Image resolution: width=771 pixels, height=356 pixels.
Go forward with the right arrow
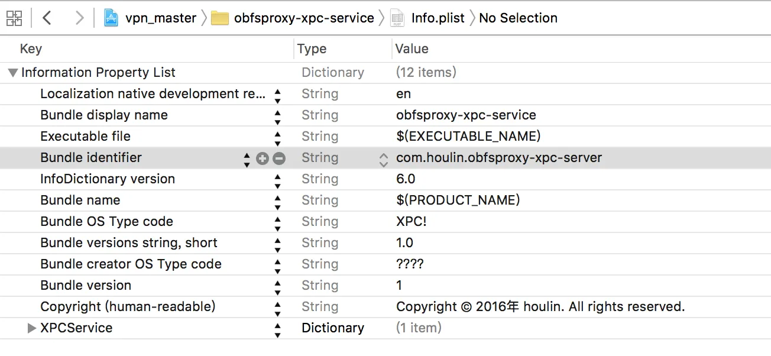coord(79,18)
